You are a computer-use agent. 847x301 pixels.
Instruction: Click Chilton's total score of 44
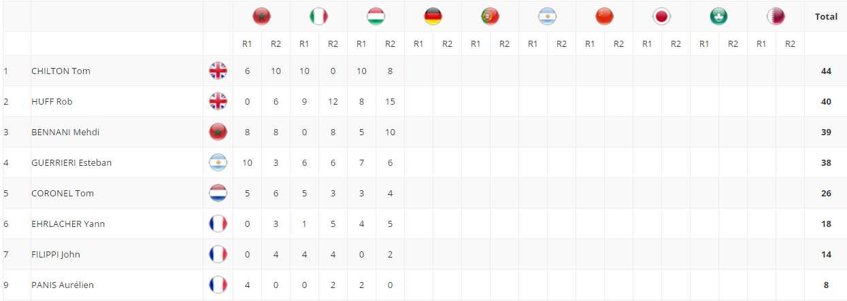[826, 71]
